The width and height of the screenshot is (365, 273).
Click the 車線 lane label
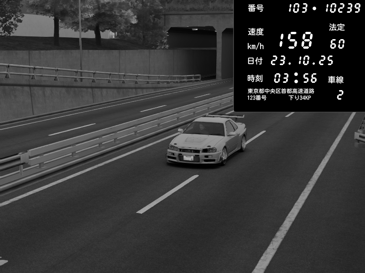click(336, 80)
